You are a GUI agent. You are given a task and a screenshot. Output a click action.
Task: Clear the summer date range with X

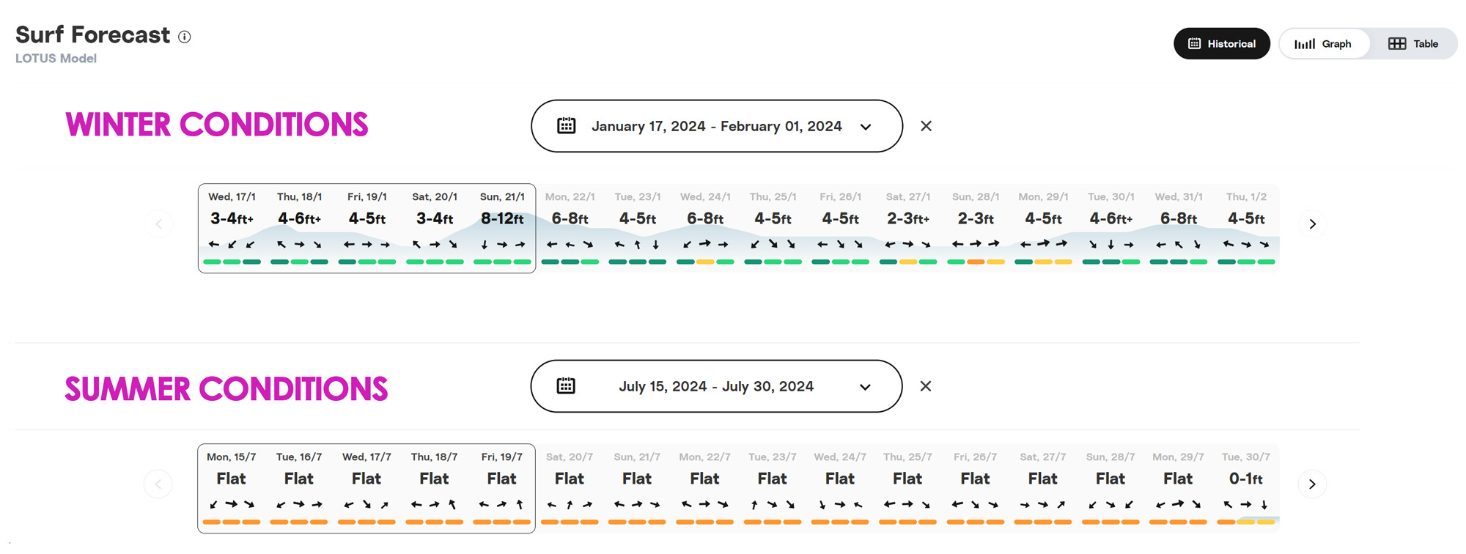(x=925, y=386)
